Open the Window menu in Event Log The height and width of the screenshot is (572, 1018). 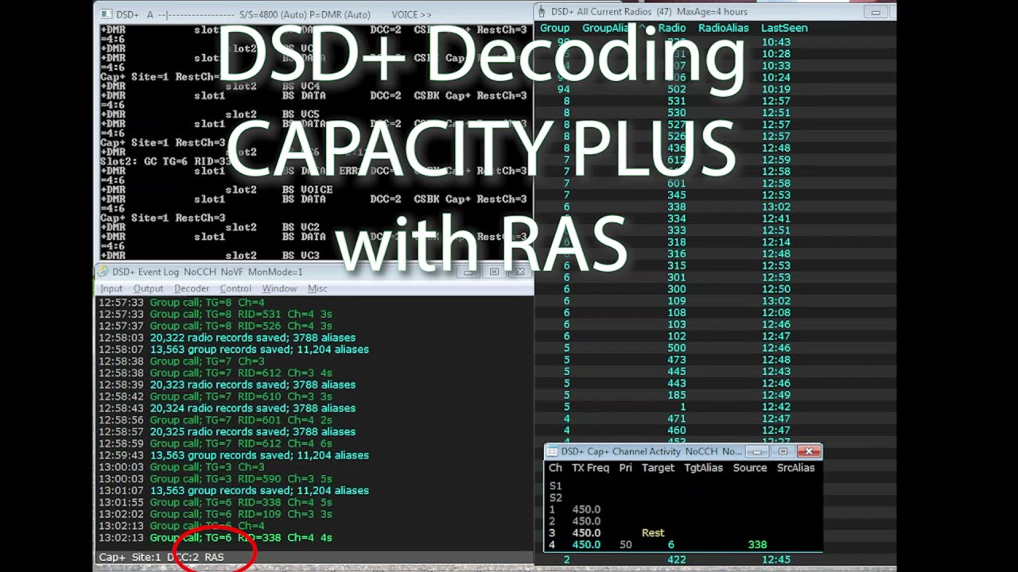[279, 288]
